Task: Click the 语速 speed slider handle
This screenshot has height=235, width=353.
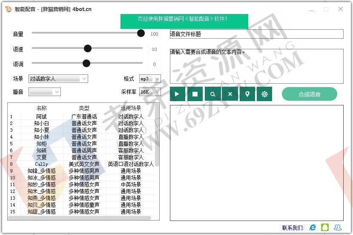Action: (88, 48)
